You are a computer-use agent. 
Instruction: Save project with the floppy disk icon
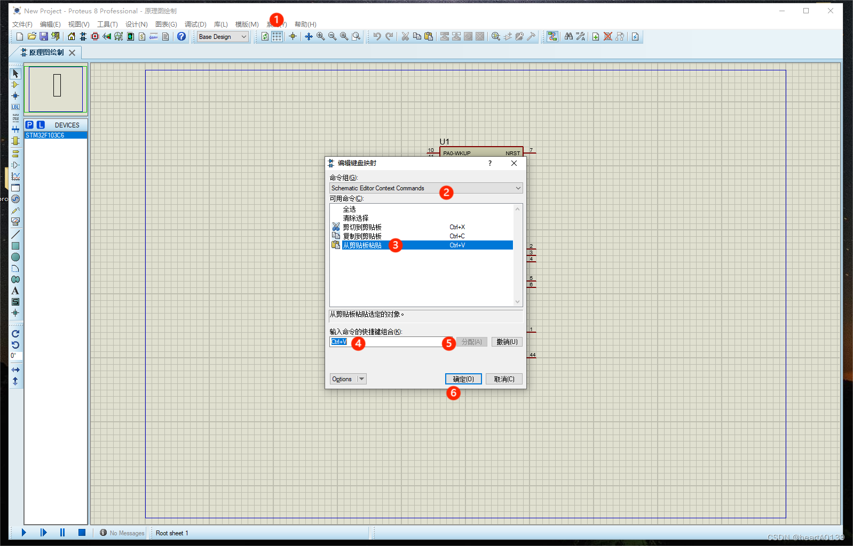tap(44, 36)
